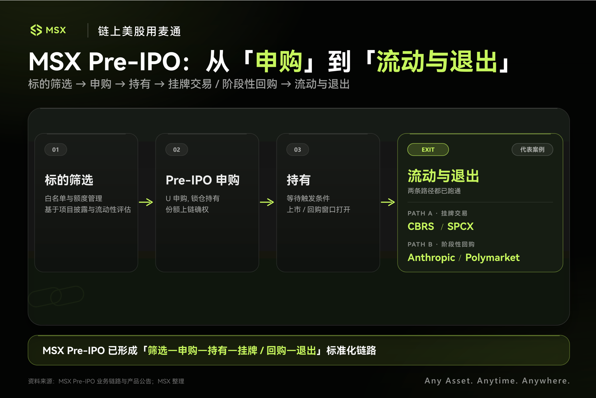Click the 代表案例 badge
The width and height of the screenshot is (596, 398).
(532, 150)
